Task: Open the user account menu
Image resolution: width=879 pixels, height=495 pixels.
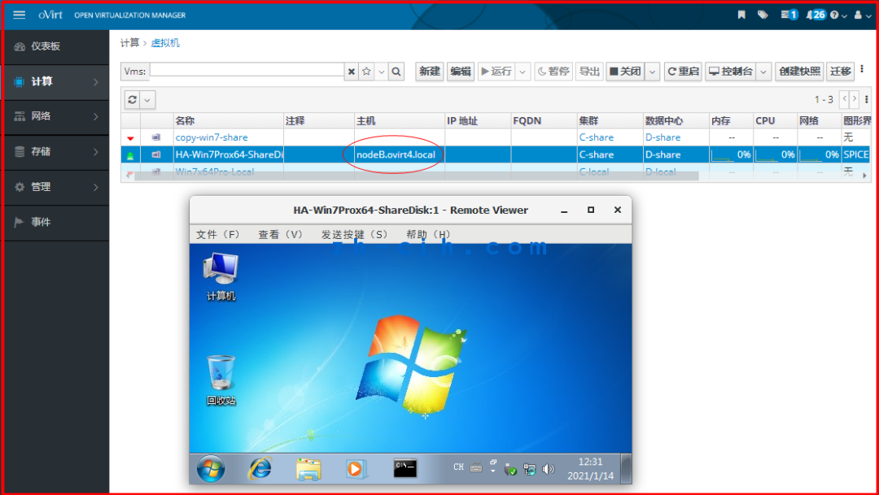Action: (x=862, y=15)
